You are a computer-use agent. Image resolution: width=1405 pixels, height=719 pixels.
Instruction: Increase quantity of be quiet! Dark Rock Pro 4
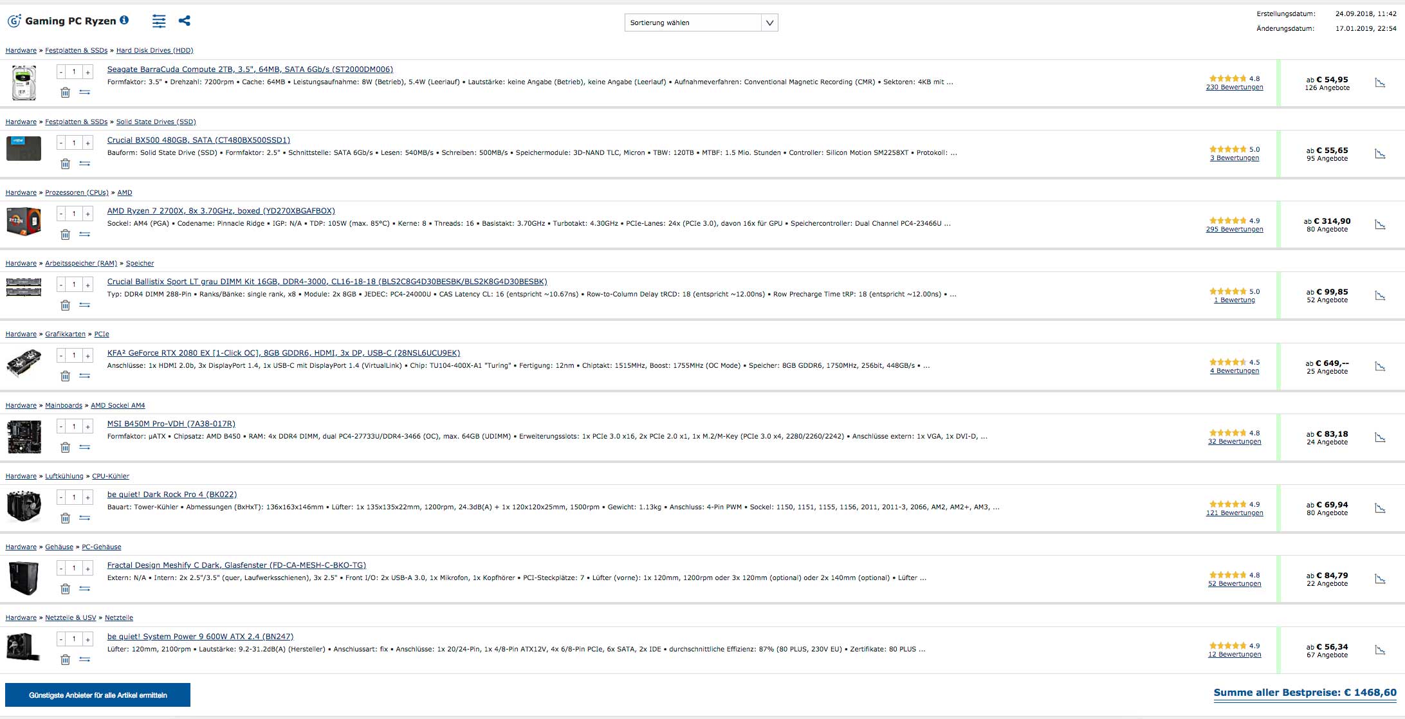87,497
